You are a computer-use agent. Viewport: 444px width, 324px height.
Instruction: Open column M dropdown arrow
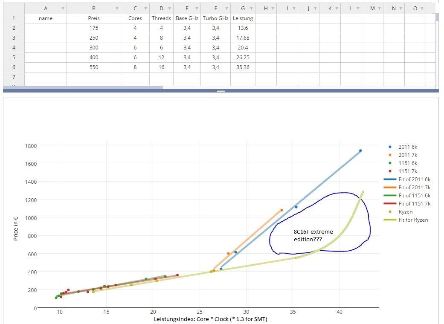[379, 9]
